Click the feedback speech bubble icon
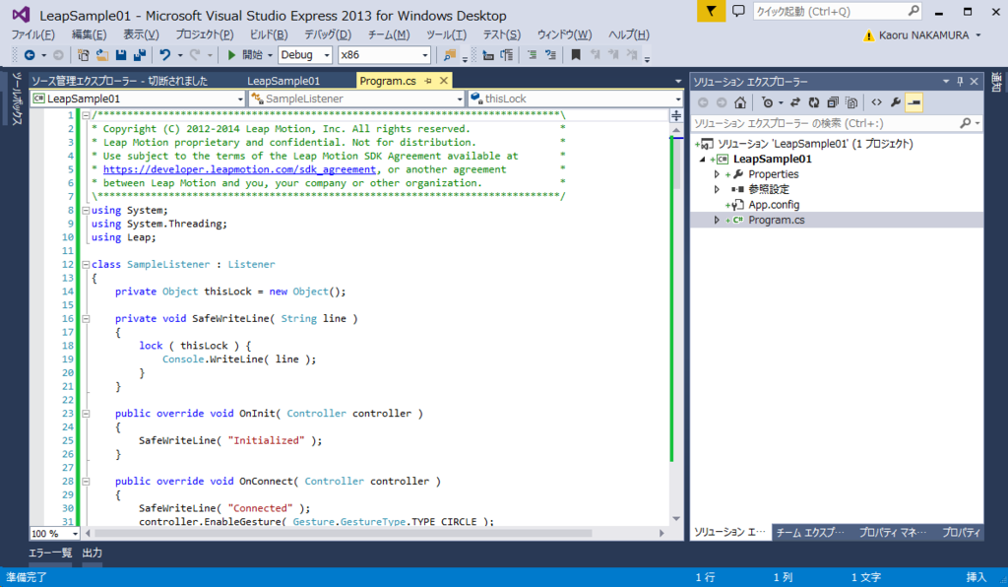The height and width of the screenshot is (587, 1008). coord(738,11)
